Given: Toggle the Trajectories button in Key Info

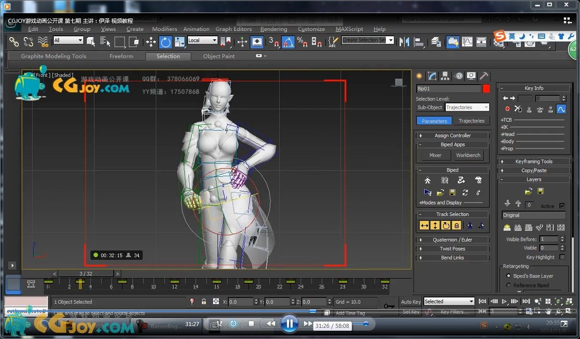Looking at the screenshot, I should pyautogui.click(x=561, y=109).
